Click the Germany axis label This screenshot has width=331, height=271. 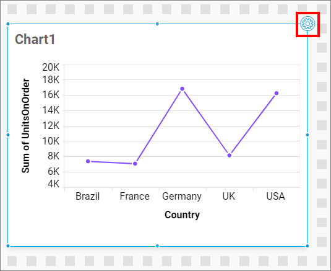[x=182, y=197]
